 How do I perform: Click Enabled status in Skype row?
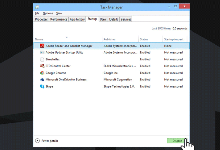pyautogui.click(x=145, y=86)
